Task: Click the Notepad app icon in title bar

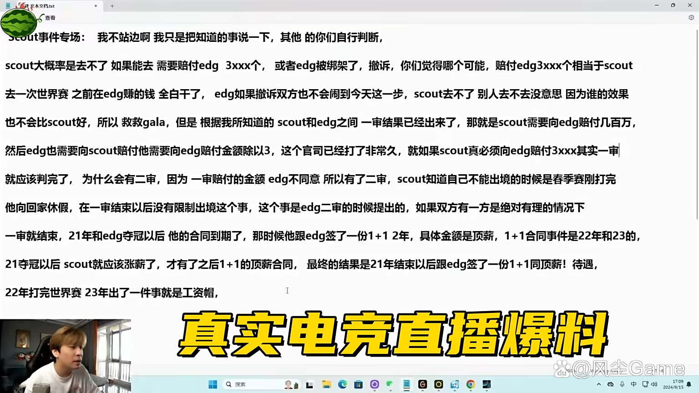Action: (8, 5)
